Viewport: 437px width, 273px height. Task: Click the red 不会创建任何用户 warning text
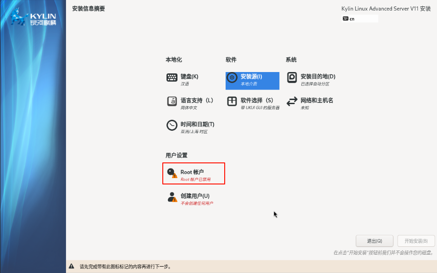197,204
